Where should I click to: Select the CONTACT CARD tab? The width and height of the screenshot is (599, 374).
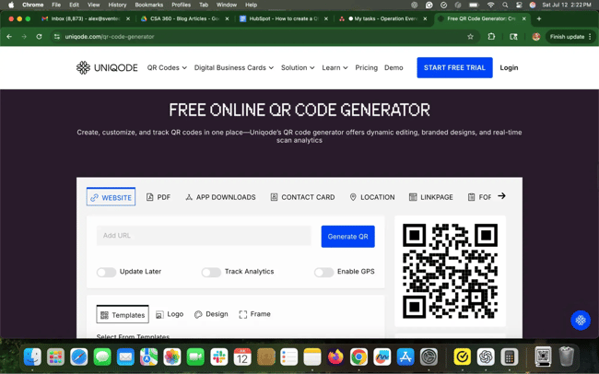[302, 197]
